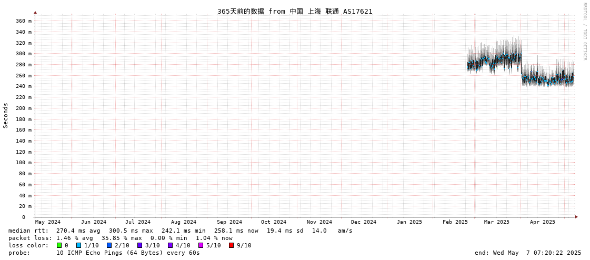
Task: Click the 'packet loss:' row label
Action: [x=31, y=238]
